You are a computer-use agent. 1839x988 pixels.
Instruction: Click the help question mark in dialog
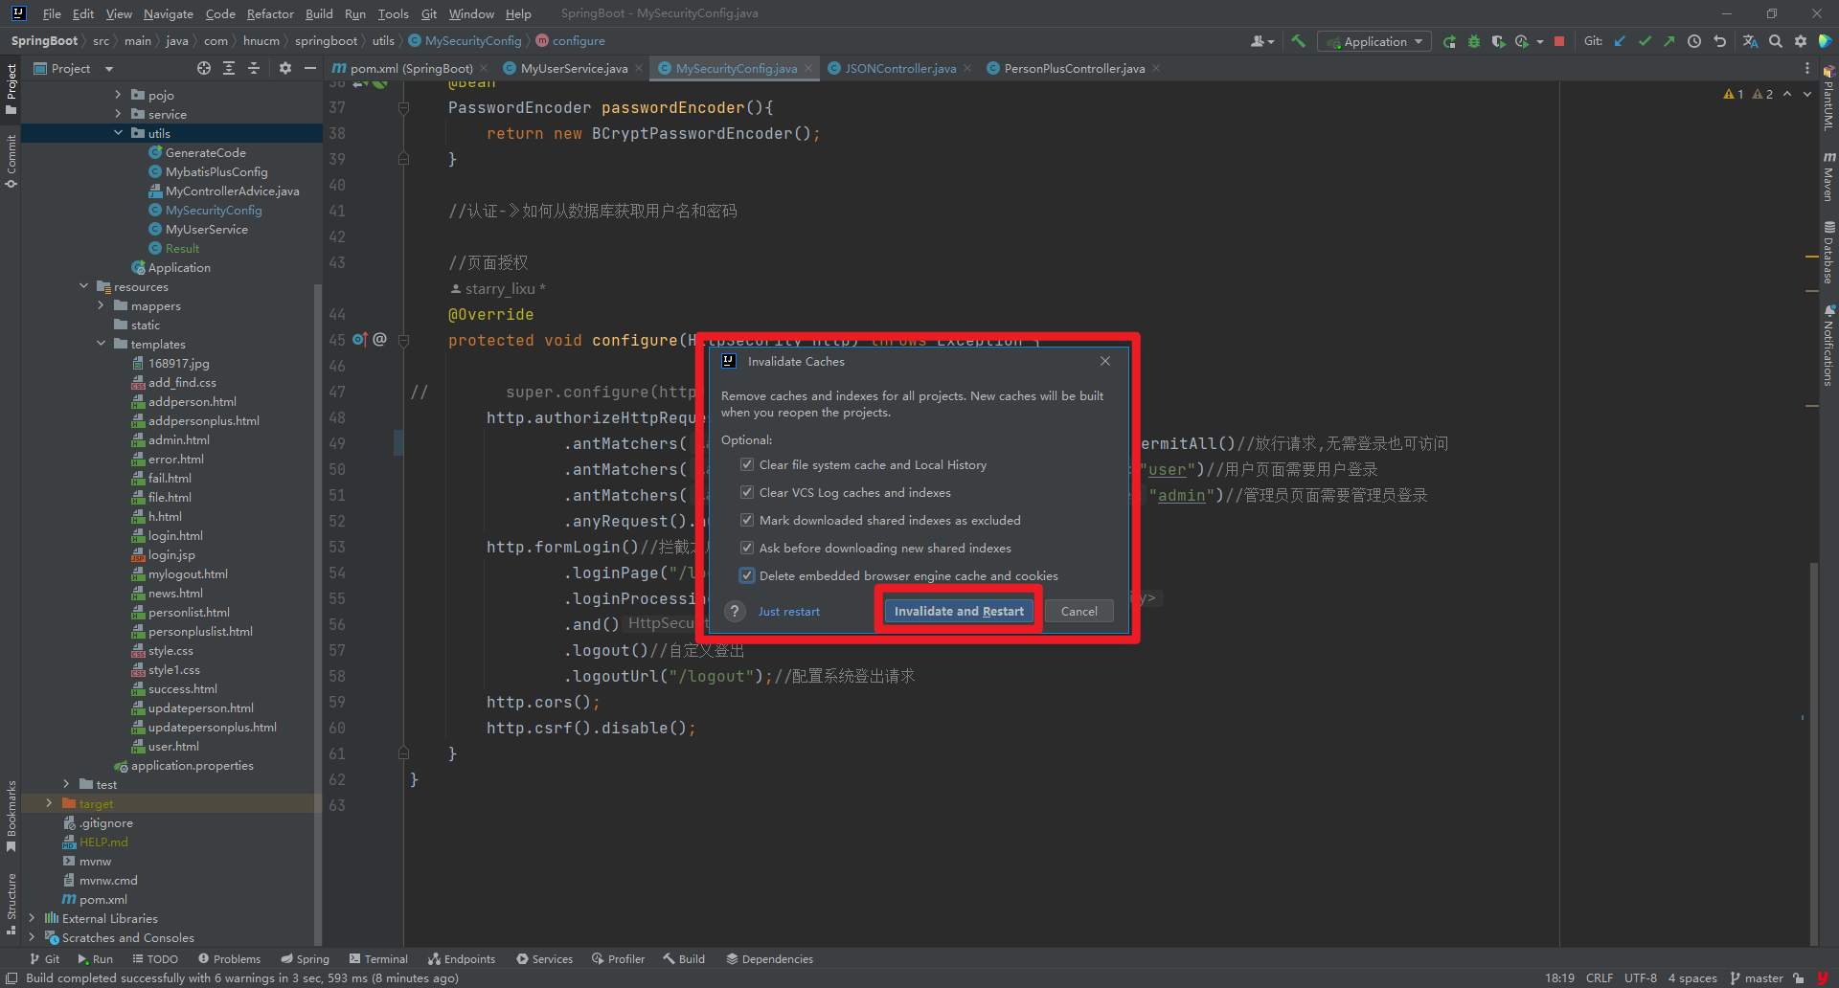735,612
